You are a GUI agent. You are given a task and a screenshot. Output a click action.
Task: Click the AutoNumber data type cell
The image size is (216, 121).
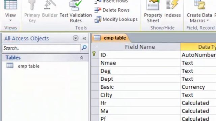click(198, 55)
